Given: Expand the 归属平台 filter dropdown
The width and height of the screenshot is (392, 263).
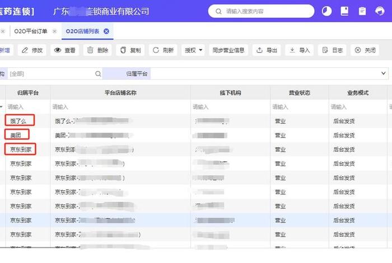Looking at the screenshot, I should point(383,73).
